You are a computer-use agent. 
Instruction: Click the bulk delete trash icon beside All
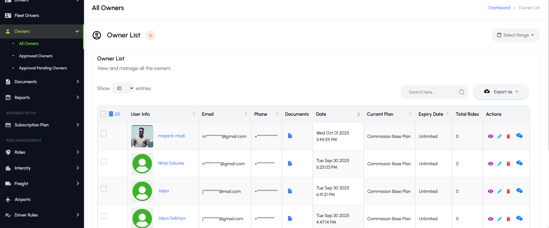[111, 114]
